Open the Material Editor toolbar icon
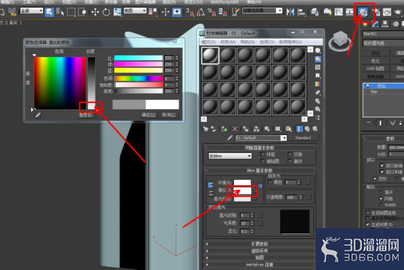 coord(363,12)
